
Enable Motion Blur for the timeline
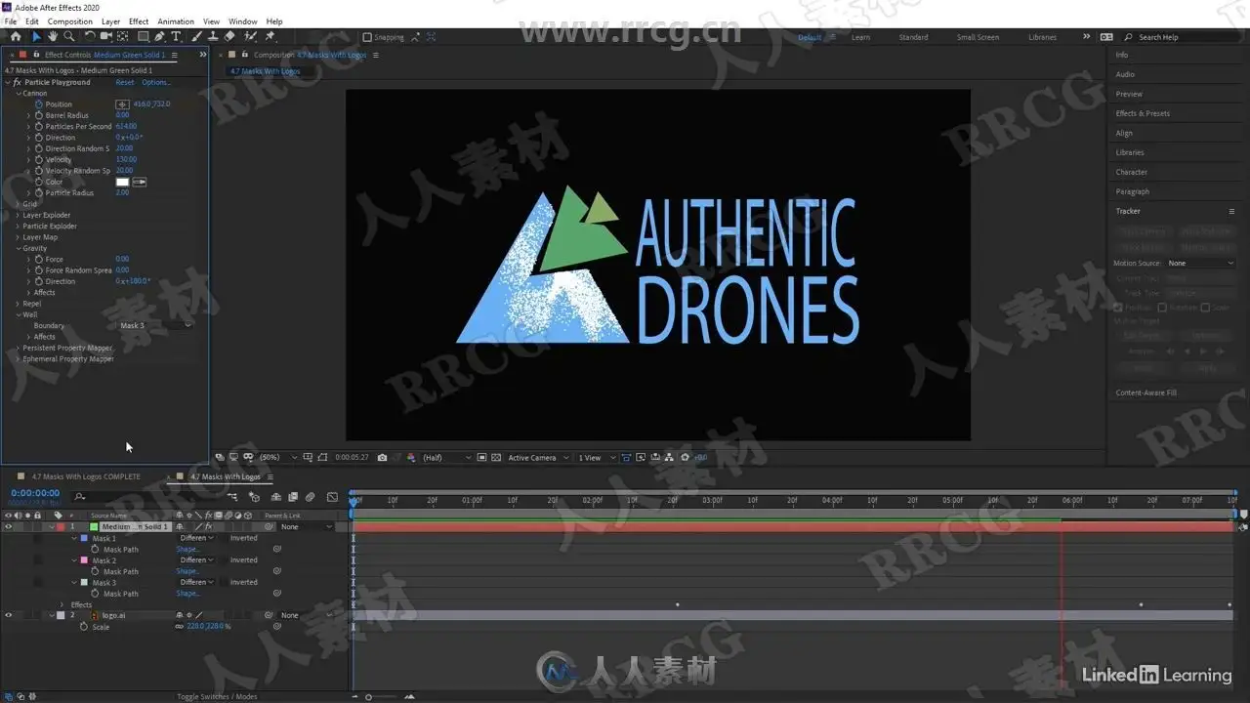(310, 497)
